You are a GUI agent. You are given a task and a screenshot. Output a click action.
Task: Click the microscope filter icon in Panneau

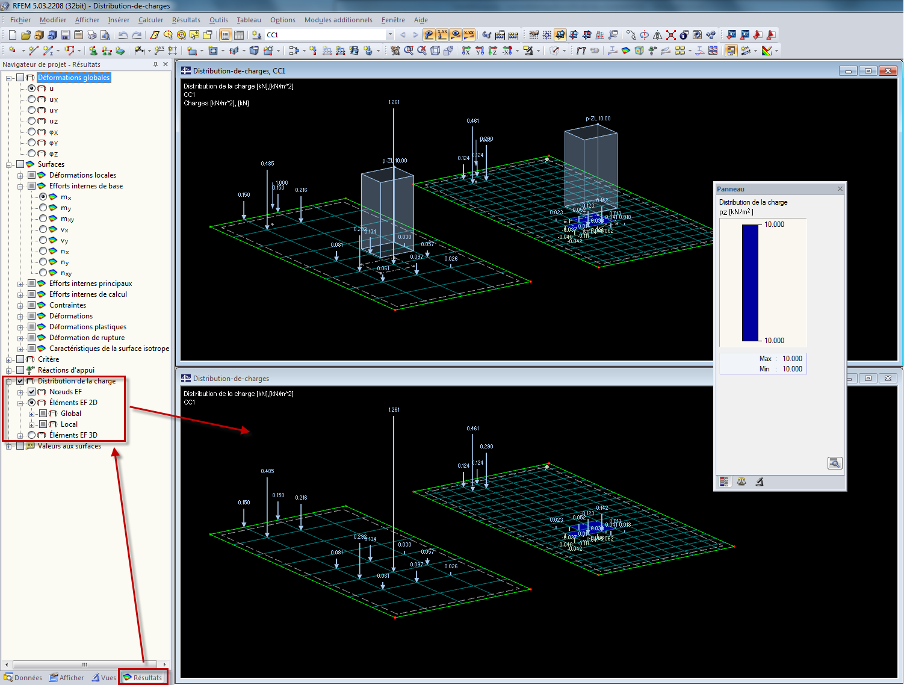[760, 482]
